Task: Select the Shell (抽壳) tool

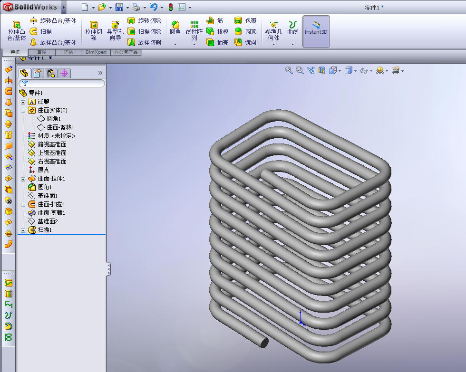Action: [x=217, y=42]
